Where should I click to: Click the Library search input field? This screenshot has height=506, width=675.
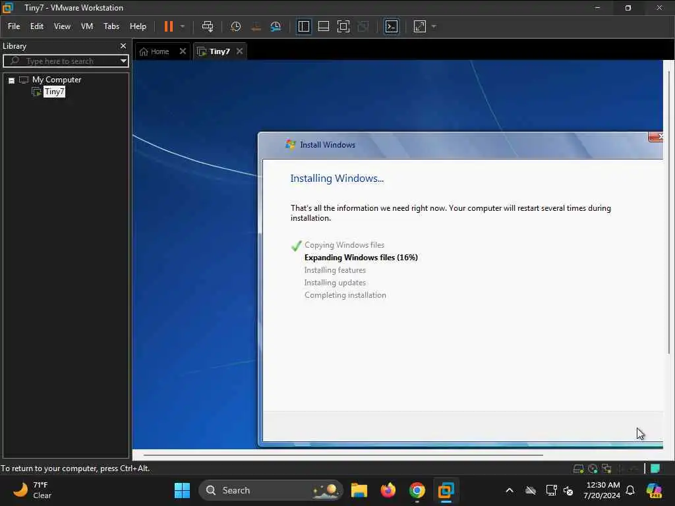(x=61, y=61)
